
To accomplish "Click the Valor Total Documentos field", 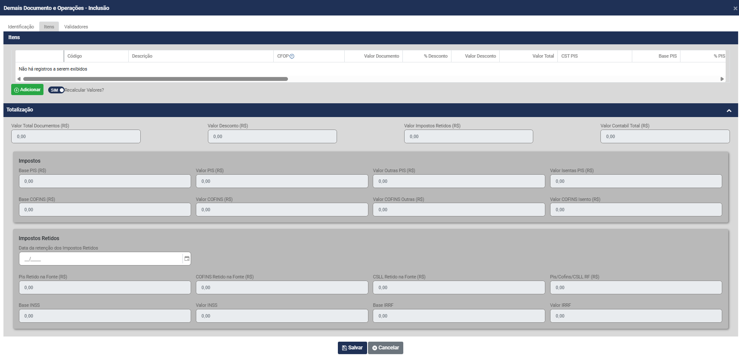I will tap(76, 136).
